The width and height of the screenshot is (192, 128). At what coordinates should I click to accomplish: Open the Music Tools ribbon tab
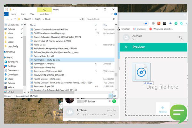coord(44,14)
